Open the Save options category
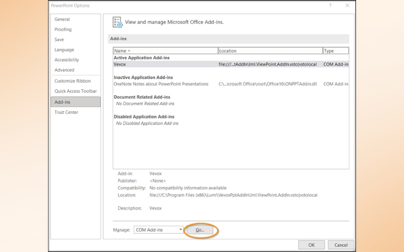The width and height of the screenshot is (404, 252). click(59, 40)
